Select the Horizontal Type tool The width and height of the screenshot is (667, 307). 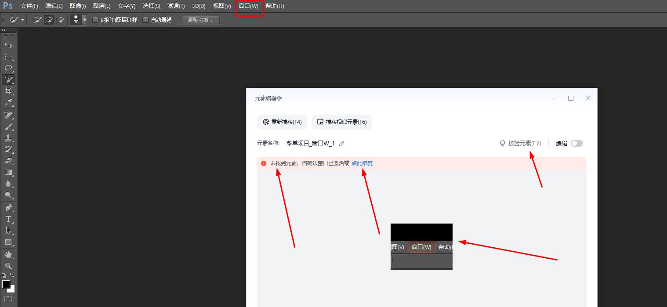(x=8, y=219)
